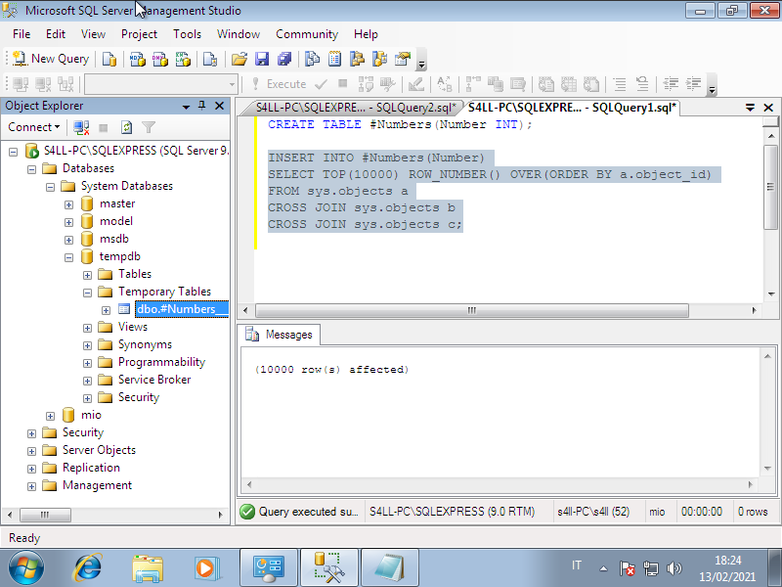
Task: Close the Object Explorer panel
Action: (x=219, y=106)
